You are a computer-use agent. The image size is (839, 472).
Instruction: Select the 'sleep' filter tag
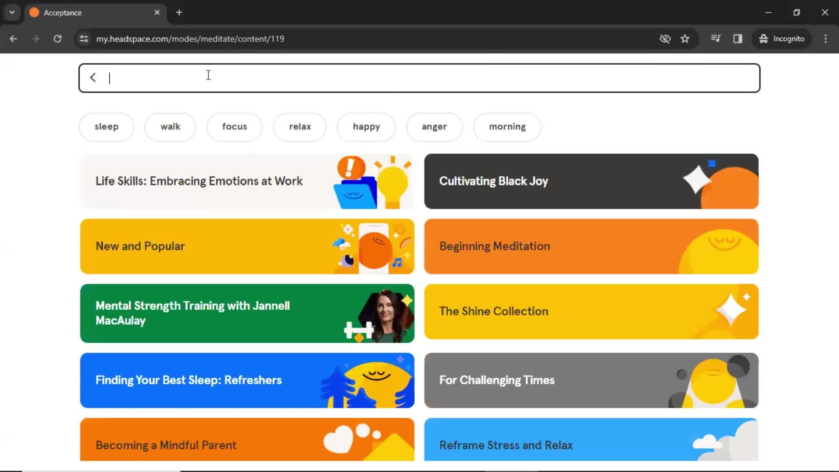107,126
